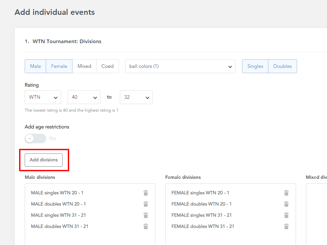The image size is (327, 245).
Task: Delete MALE singles WTN 31 - 21 division
Action: coord(146,215)
